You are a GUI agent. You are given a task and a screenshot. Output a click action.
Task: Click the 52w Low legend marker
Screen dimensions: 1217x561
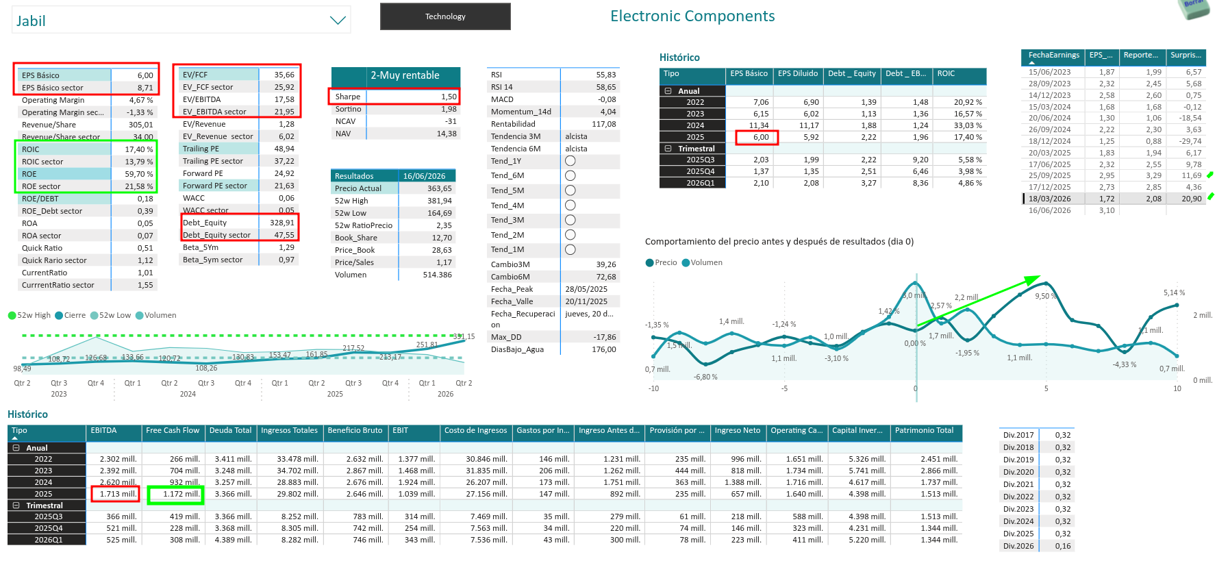(x=95, y=316)
